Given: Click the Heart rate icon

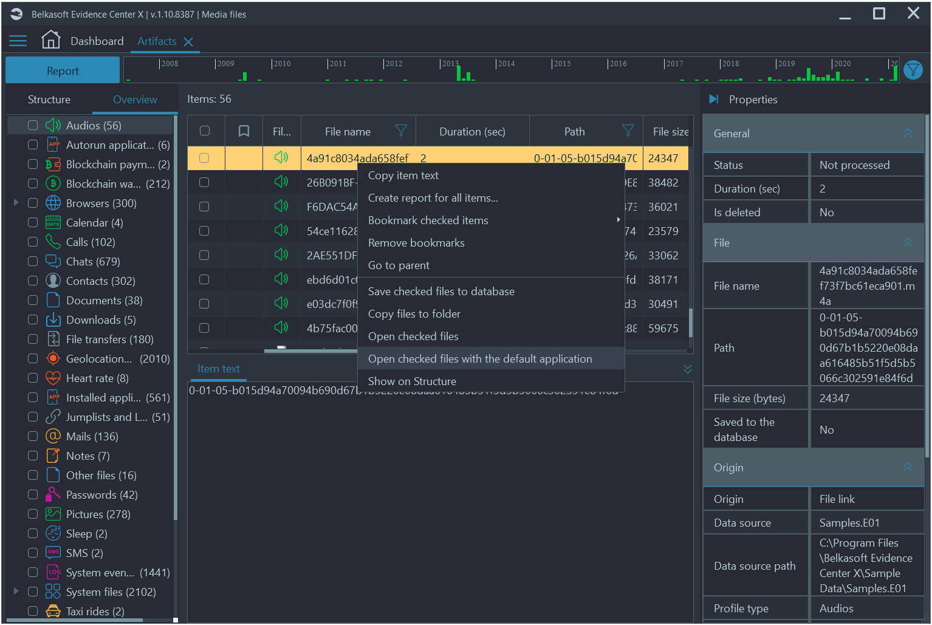Looking at the screenshot, I should tap(53, 378).
